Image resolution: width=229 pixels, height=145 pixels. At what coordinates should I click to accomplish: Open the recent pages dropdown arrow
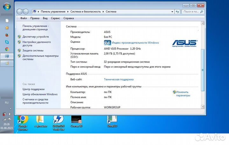pyautogui.click(x=30, y=12)
